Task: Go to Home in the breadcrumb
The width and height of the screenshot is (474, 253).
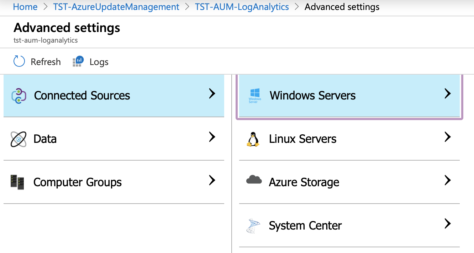Action: tap(25, 7)
